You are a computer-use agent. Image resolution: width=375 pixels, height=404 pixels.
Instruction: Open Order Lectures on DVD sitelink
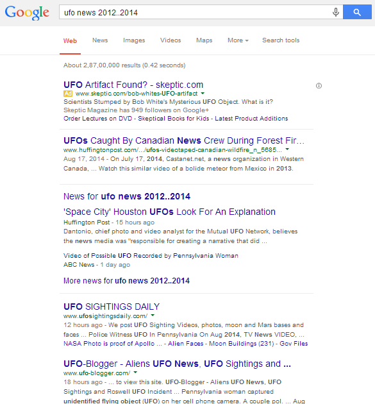(x=97, y=119)
